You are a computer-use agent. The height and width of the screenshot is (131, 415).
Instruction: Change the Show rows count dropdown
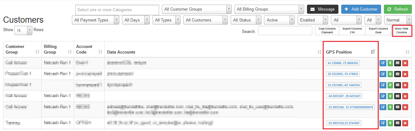[x=23, y=30]
